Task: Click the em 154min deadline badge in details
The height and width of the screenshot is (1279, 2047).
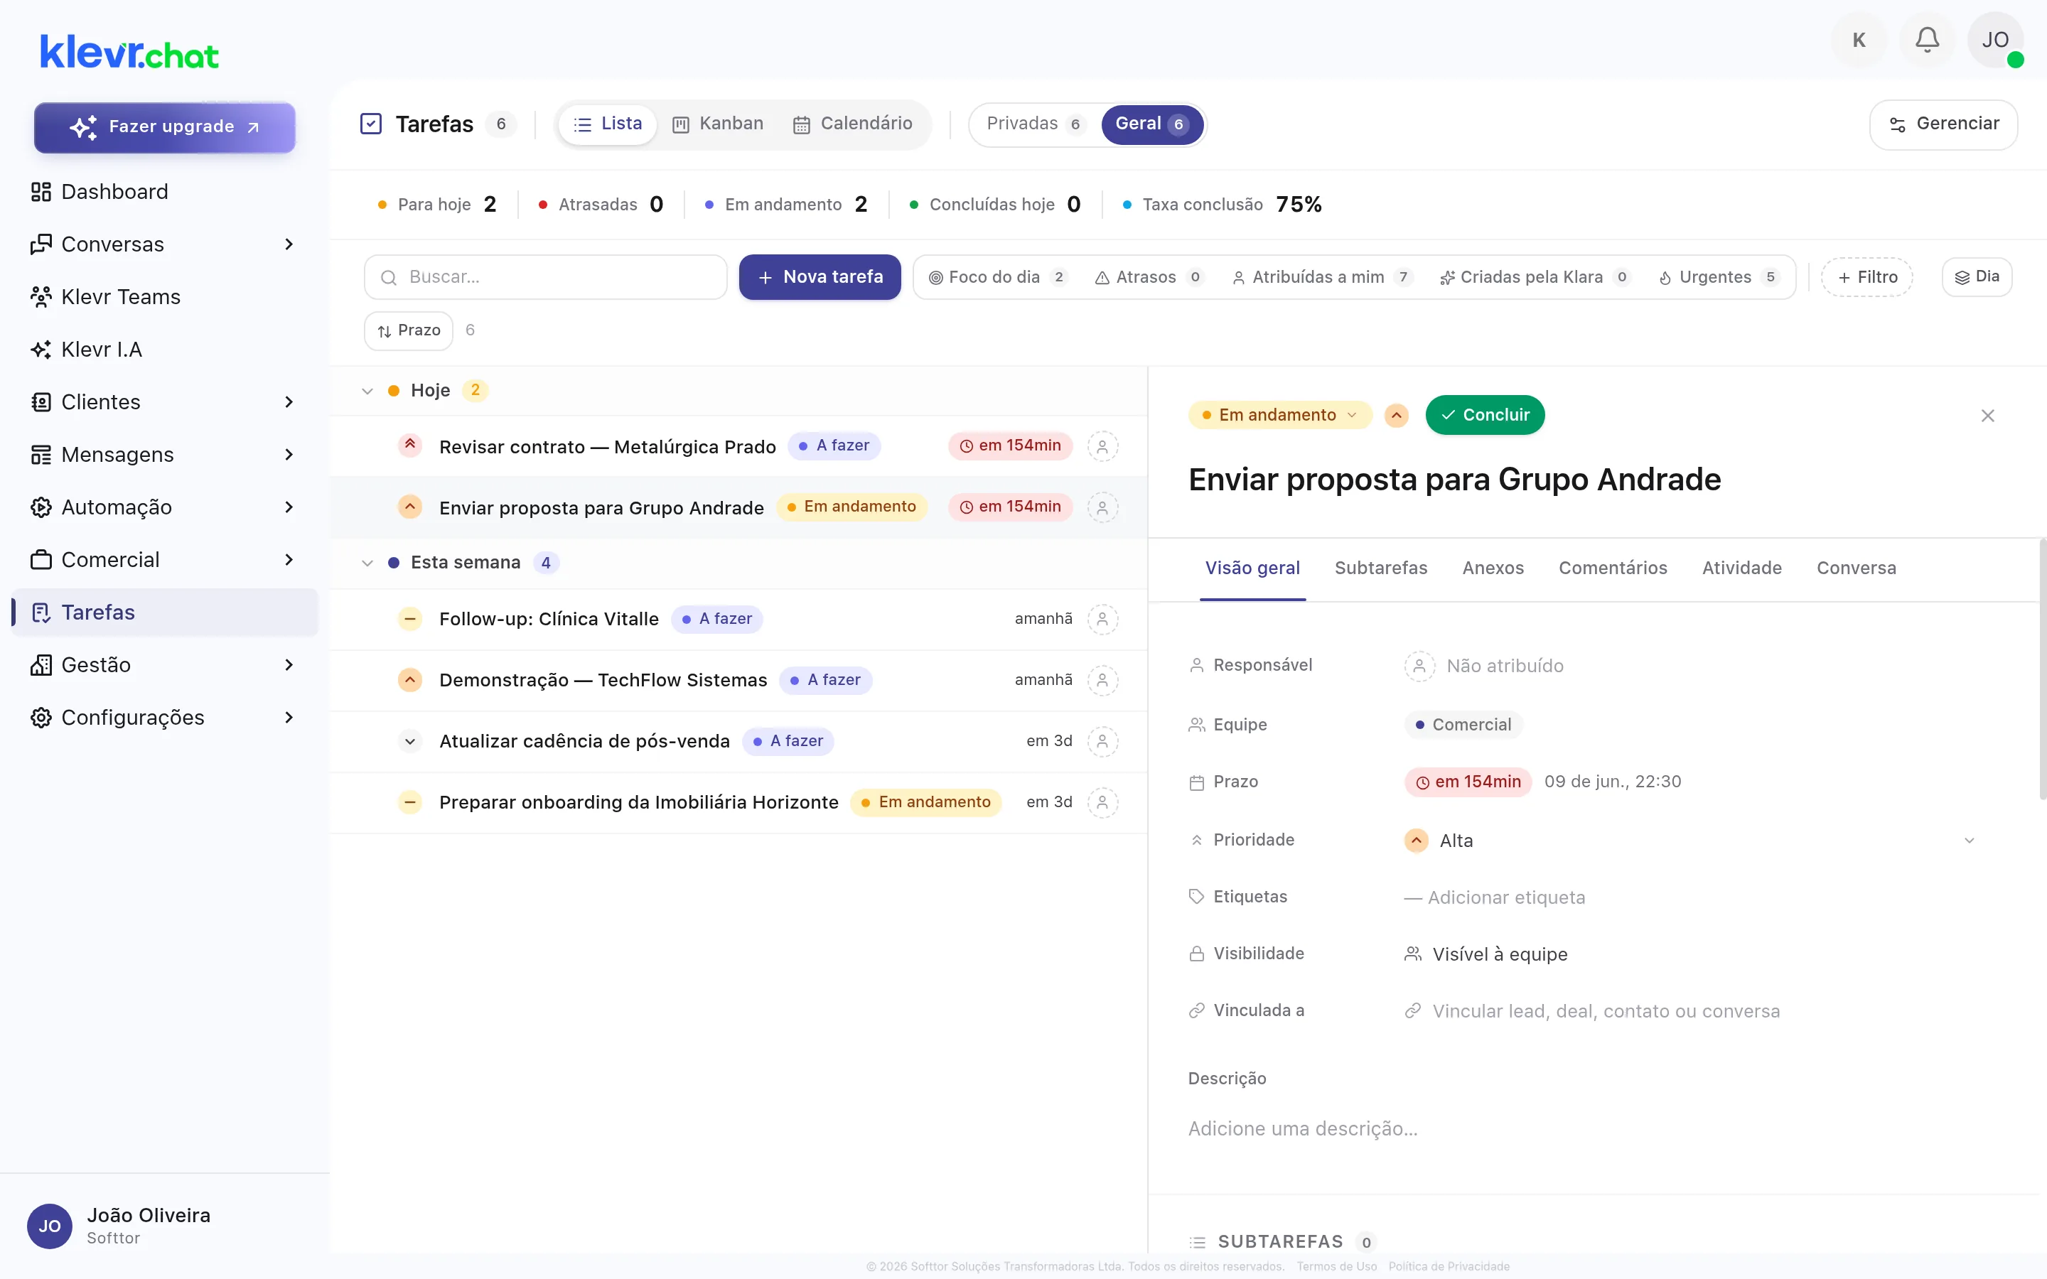Action: [1468, 782]
